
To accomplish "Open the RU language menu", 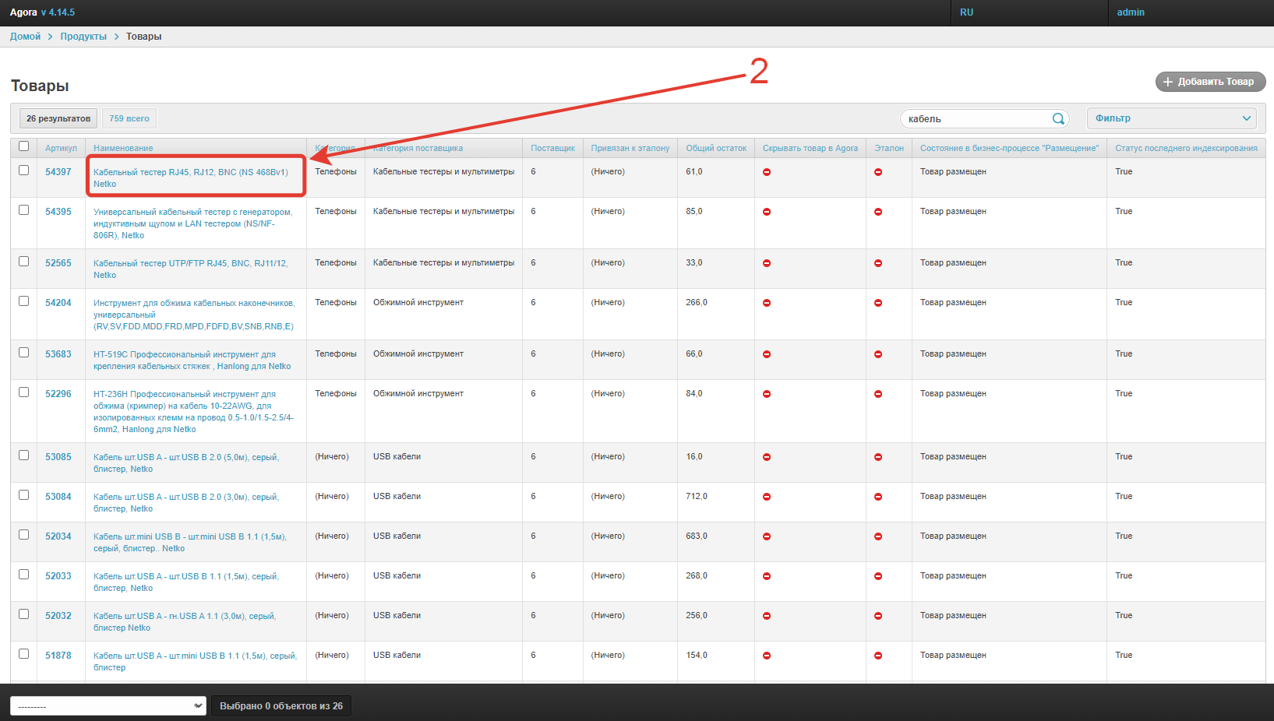I will [966, 12].
